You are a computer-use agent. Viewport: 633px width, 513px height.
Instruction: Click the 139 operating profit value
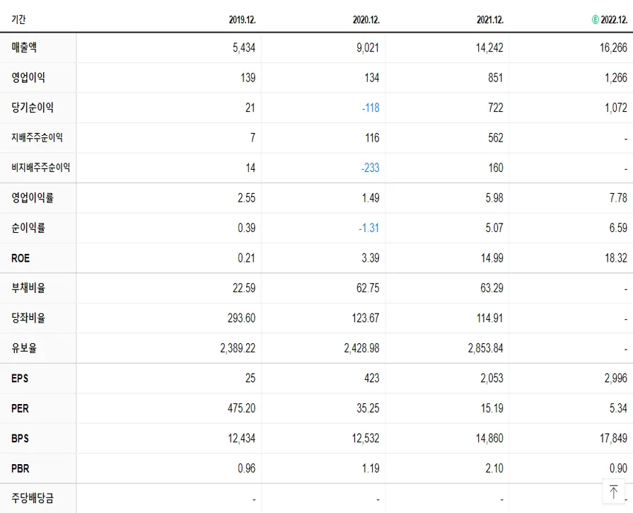click(248, 78)
